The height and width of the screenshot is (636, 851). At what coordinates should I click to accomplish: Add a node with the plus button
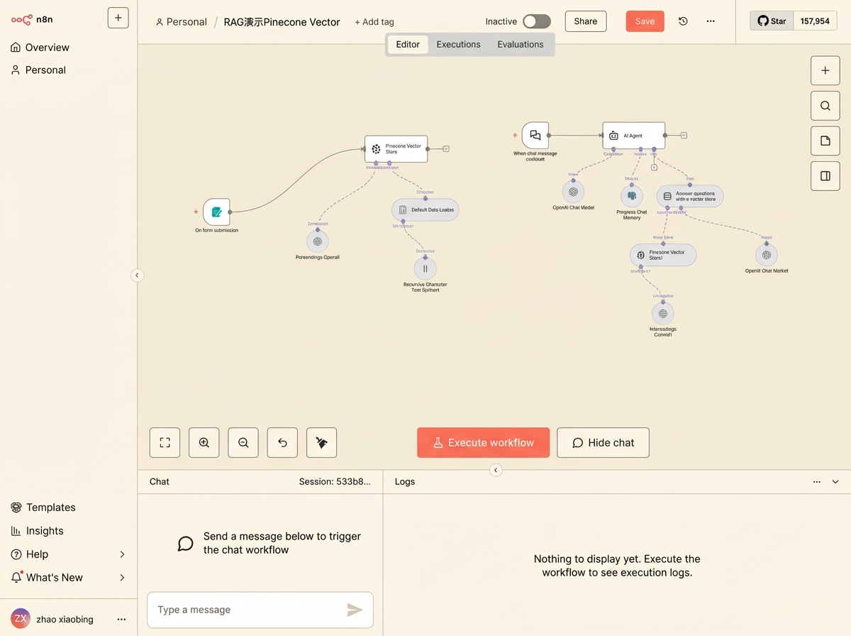point(825,70)
